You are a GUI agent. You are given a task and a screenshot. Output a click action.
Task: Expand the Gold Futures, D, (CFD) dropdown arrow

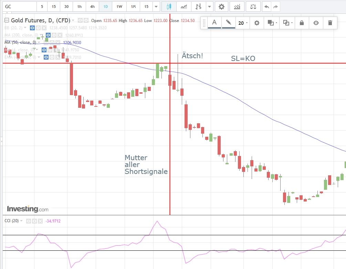(x=73, y=20)
